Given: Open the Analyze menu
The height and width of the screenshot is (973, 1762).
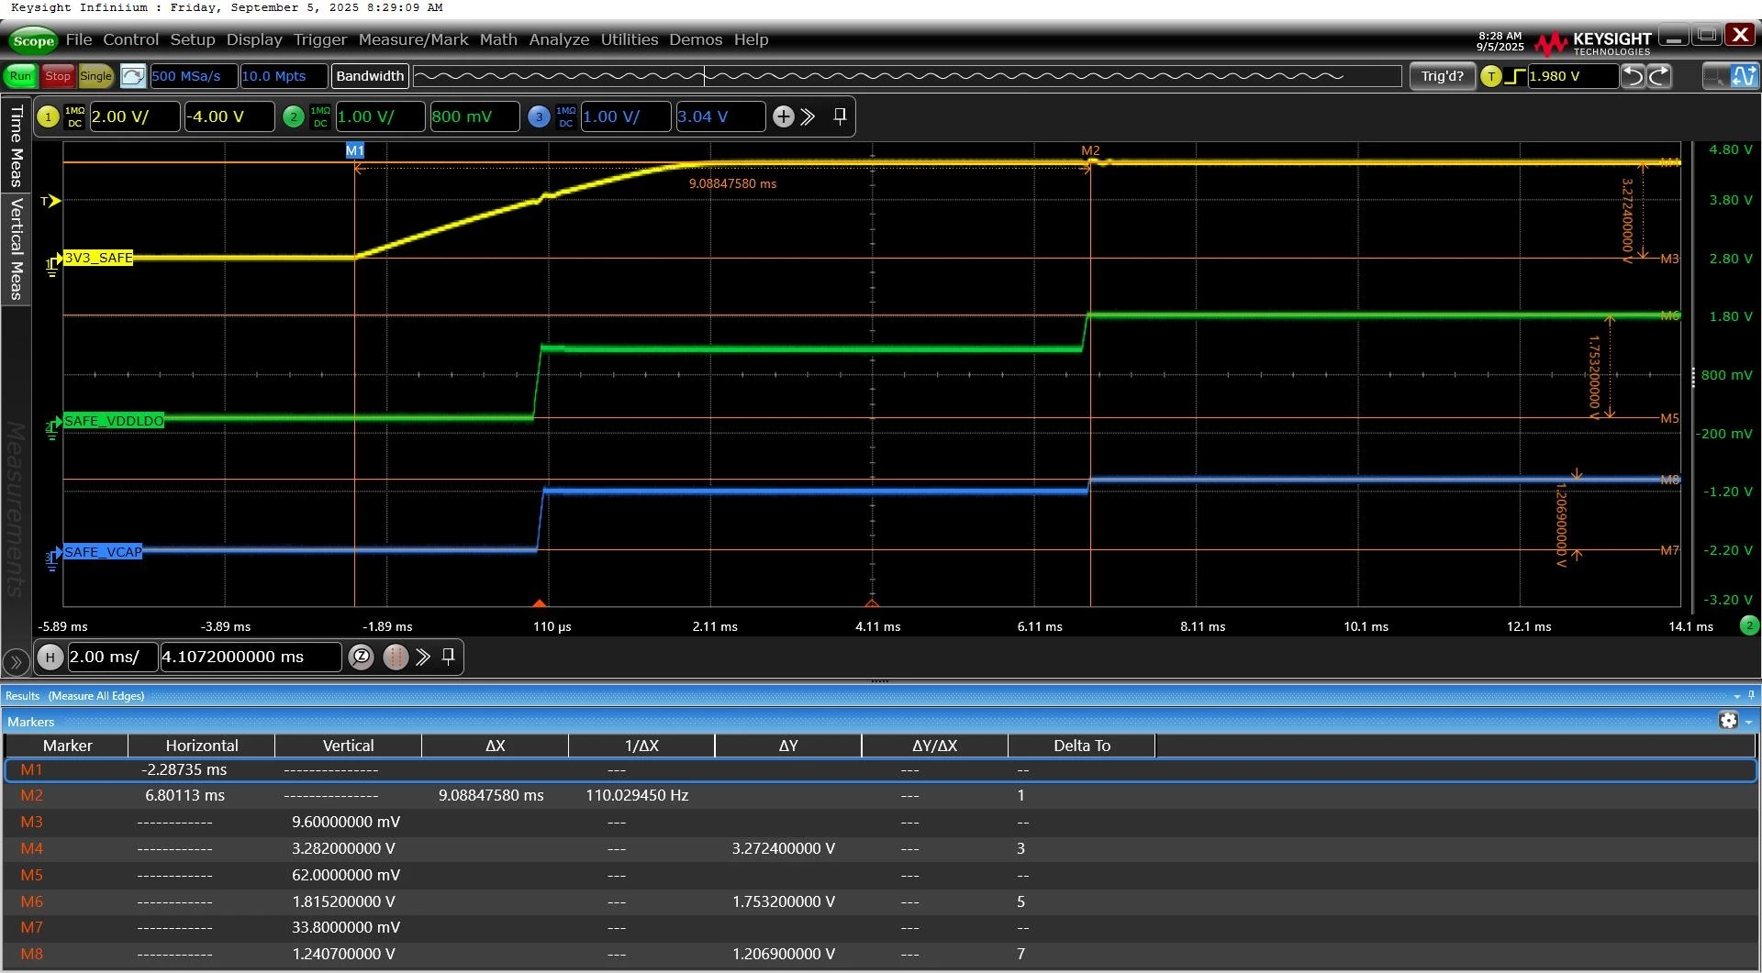Looking at the screenshot, I should tap(559, 39).
